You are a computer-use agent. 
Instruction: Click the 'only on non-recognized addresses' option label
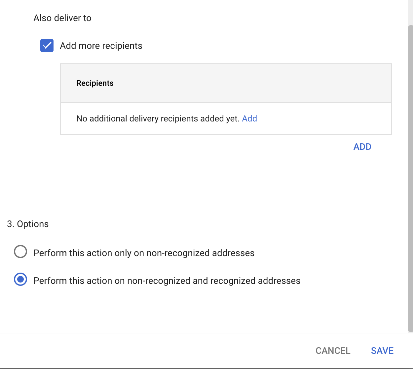144,253
